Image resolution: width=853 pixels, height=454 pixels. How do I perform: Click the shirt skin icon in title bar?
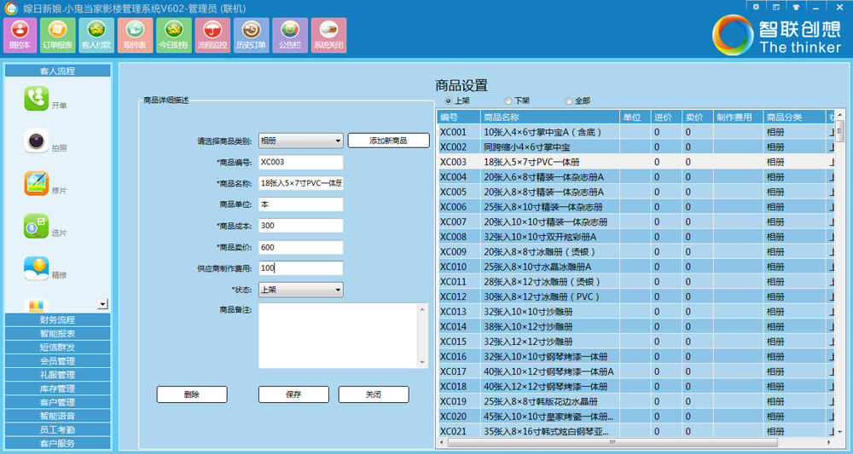[796, 7]
